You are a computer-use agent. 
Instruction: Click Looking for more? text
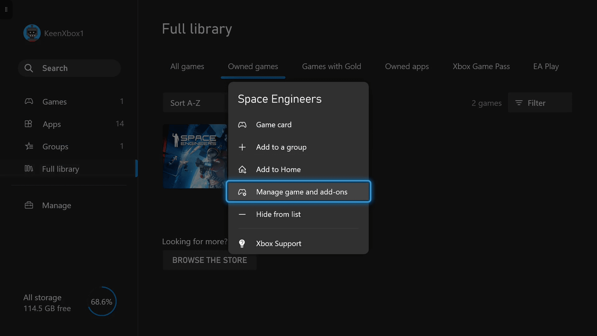click(195, 241)
